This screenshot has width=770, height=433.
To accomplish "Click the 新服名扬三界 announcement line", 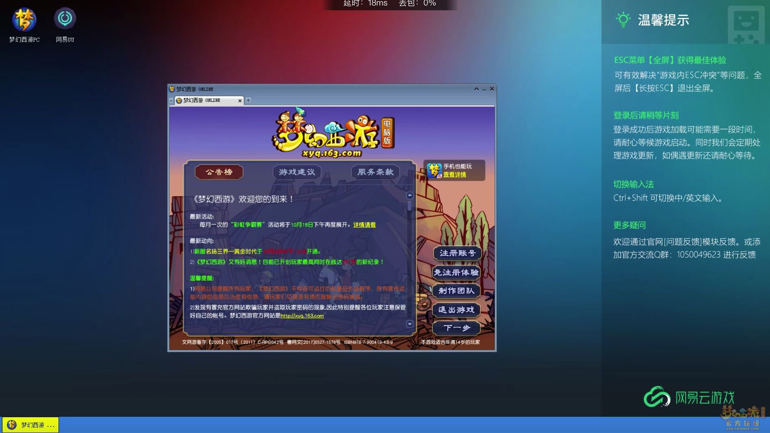I will point(256,251).
